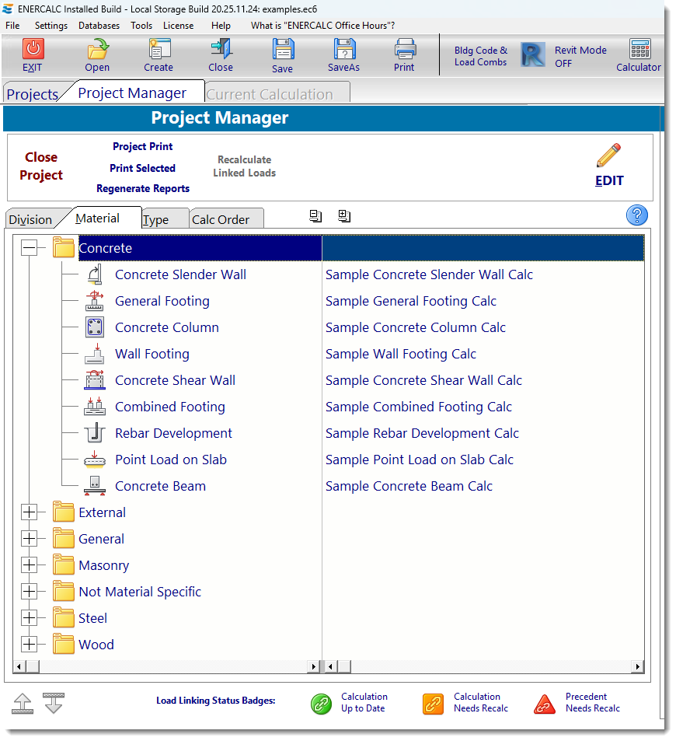Click the Create new project icon

(159, 49)
